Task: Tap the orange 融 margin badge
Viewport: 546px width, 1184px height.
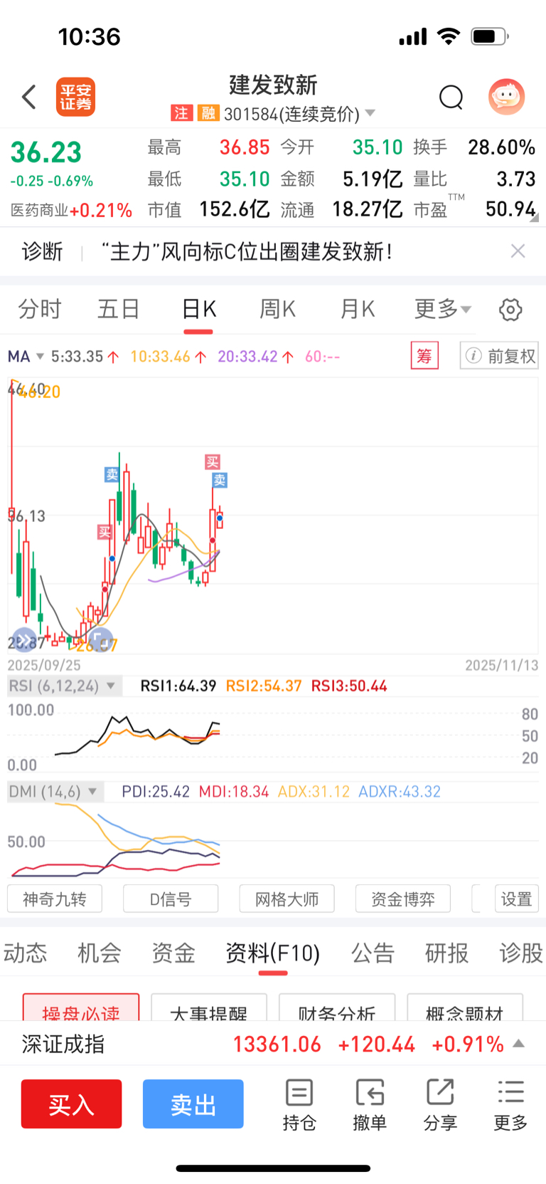Action: [x=208, y=113]
